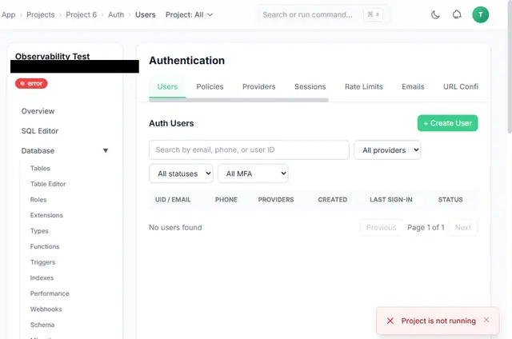Click the UID / EMAIL column header
The width and height of the screenshot is (512, 339).
click(173, 200)
